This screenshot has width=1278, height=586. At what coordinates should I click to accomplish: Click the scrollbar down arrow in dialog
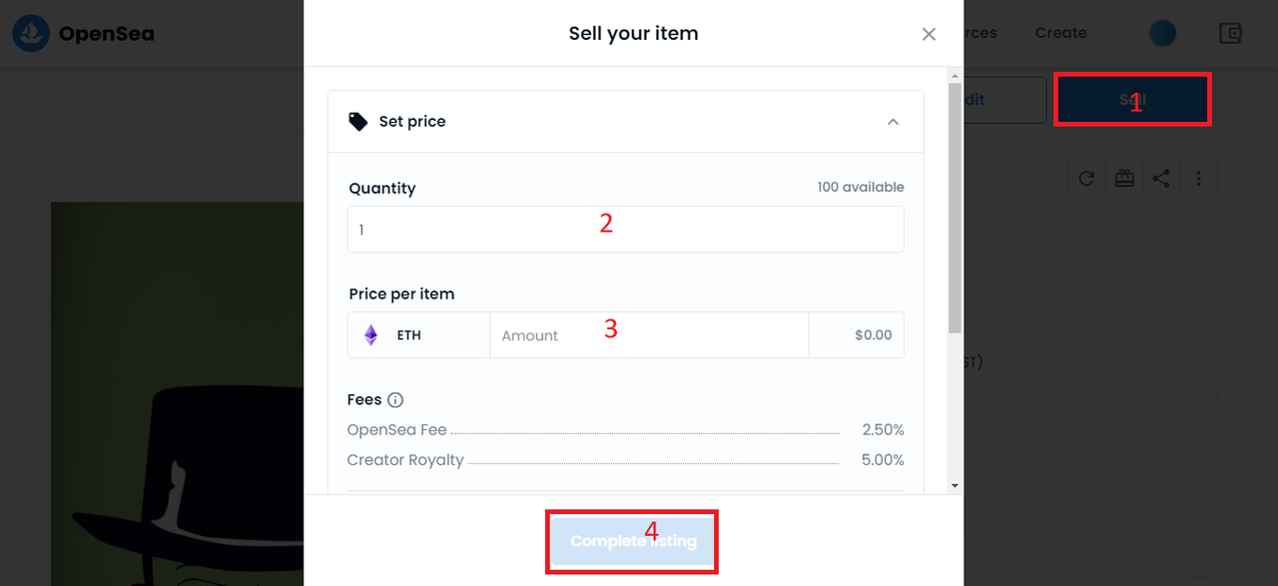click(956, 485)
